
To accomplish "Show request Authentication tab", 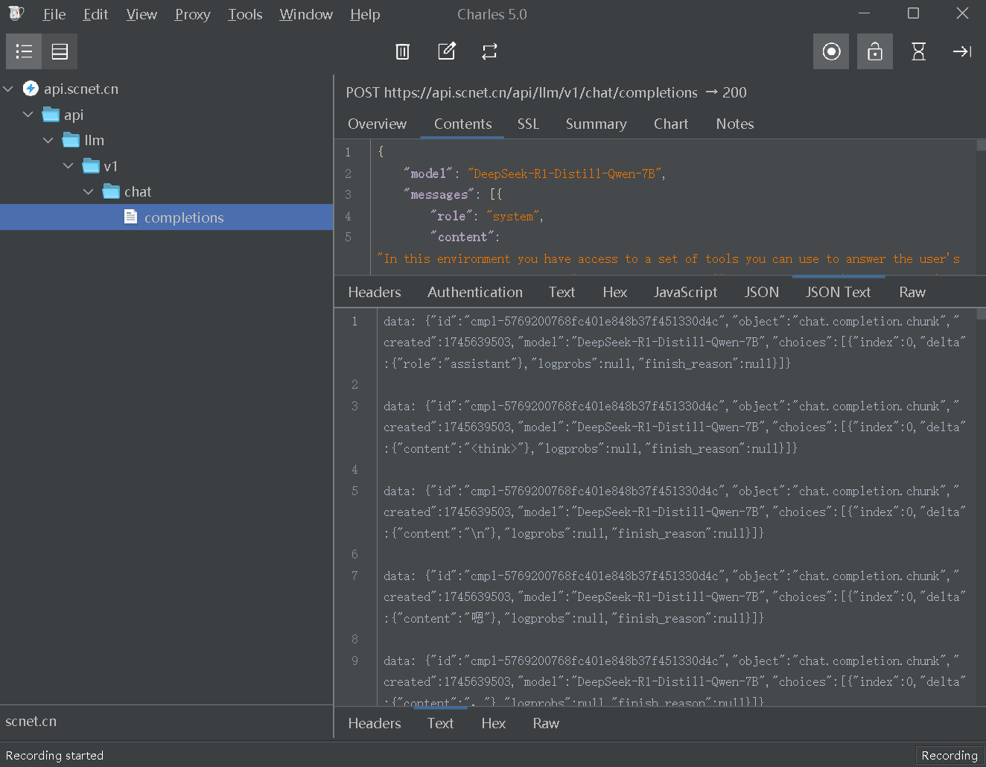I will [475, 292].
